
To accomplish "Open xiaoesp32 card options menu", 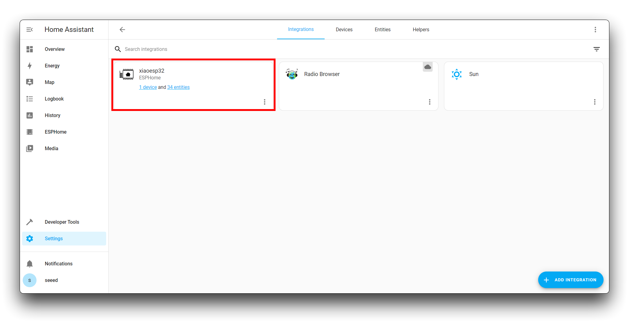I will pyautogui.click(x=264, y=102).
